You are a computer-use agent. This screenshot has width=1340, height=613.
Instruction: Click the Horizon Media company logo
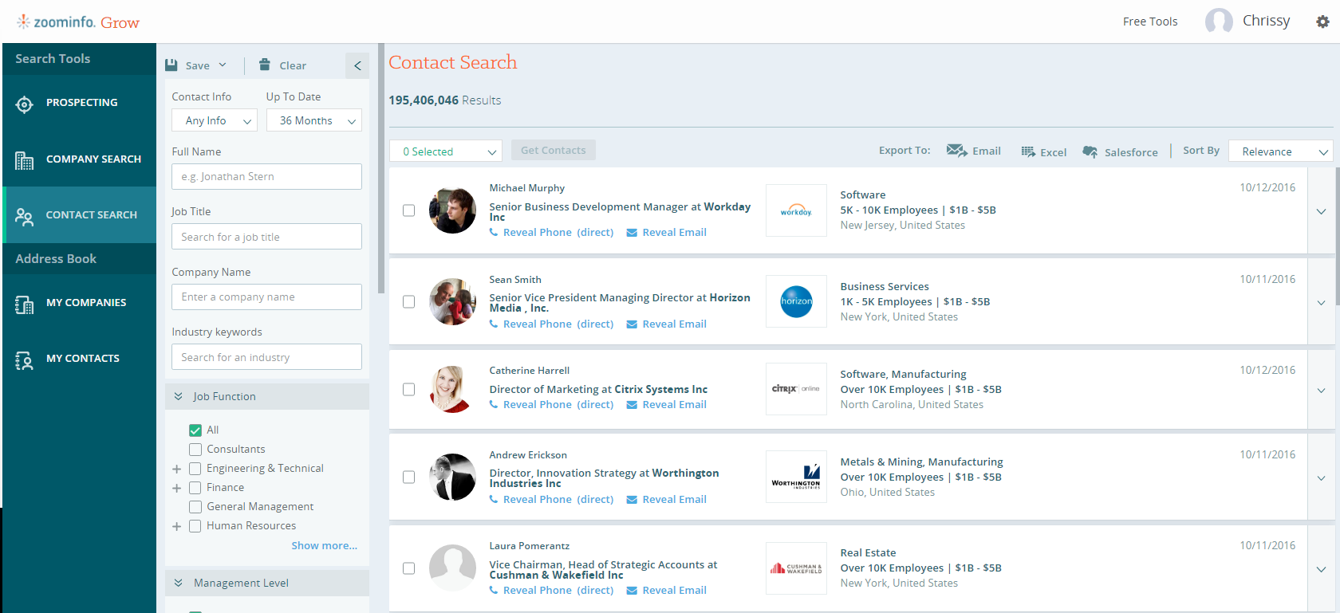click(x=796, y=301)
